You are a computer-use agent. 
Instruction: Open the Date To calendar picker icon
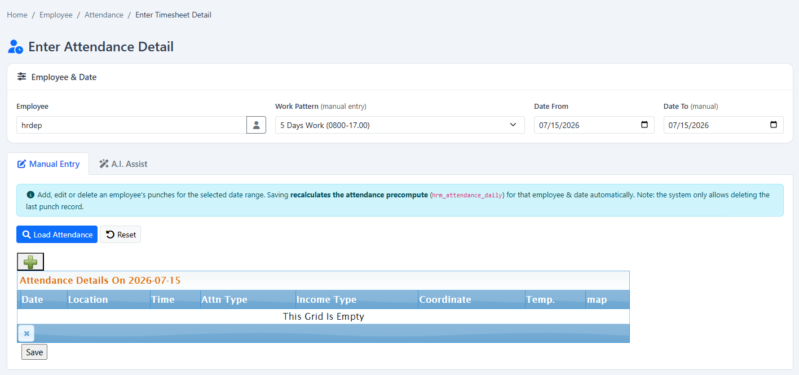[774, 125]
